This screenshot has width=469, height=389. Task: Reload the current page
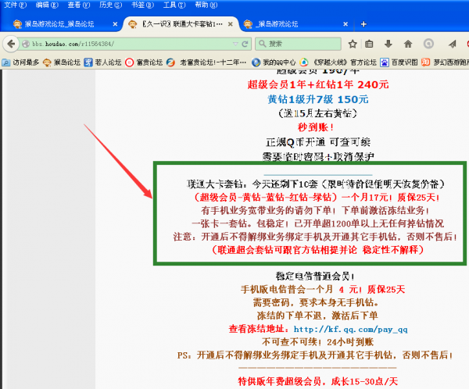pyautogui.click(x=245, y=44)
